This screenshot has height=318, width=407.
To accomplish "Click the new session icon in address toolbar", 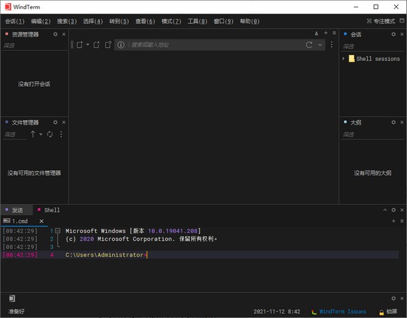I will click(79, 45).
